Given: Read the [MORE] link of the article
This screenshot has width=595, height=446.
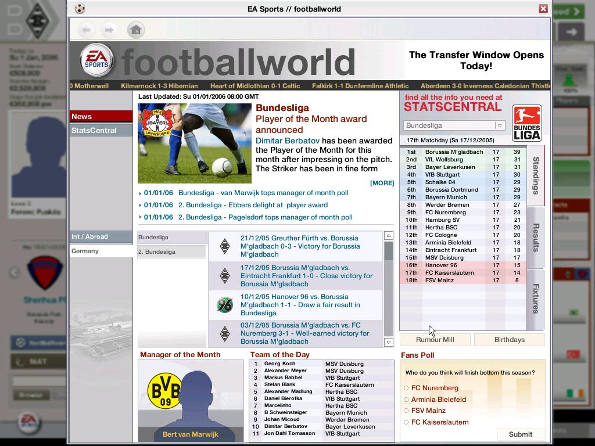Looking at the screenshot, I should [x=382, y=183].
